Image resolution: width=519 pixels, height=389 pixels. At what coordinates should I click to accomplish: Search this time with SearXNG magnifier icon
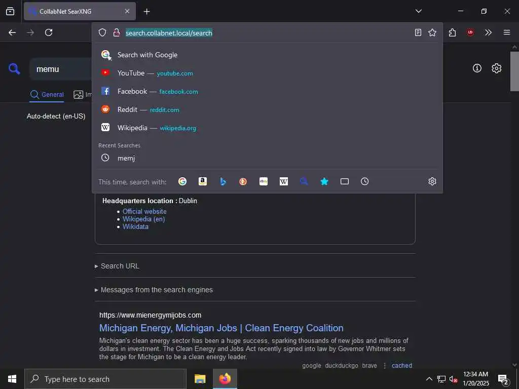[x=304, y=181]
